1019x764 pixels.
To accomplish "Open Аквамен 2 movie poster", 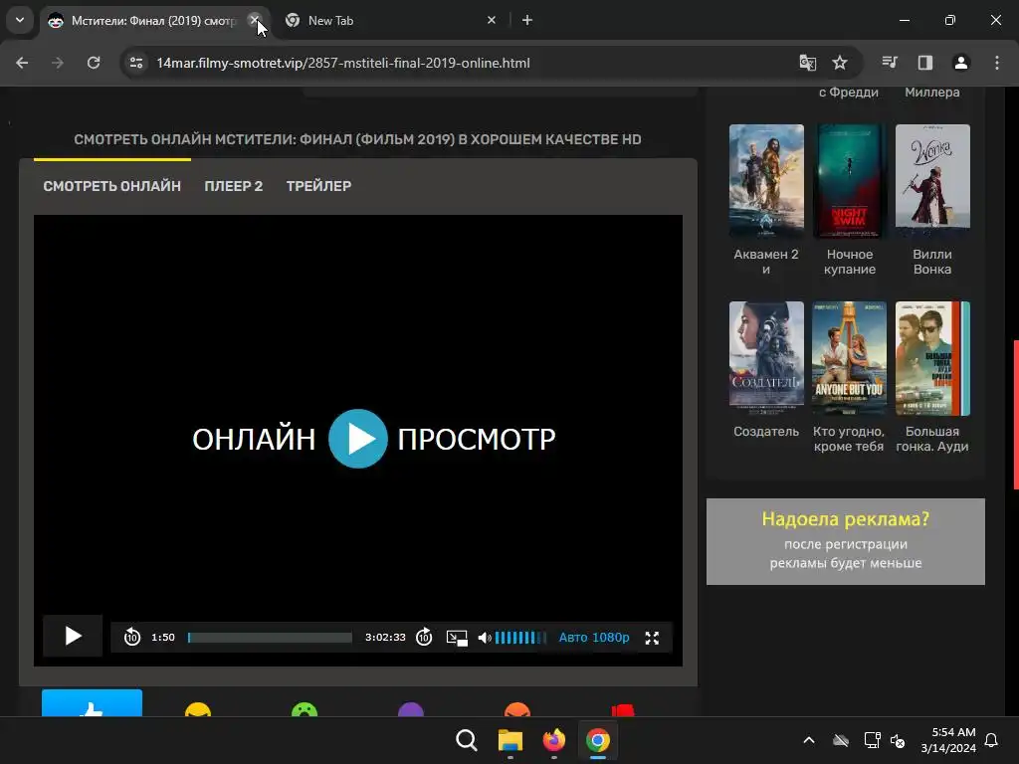I will (x=766, y=181).
